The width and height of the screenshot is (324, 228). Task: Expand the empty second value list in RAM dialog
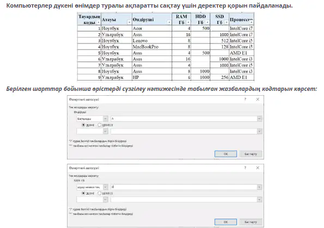point(259,200)
